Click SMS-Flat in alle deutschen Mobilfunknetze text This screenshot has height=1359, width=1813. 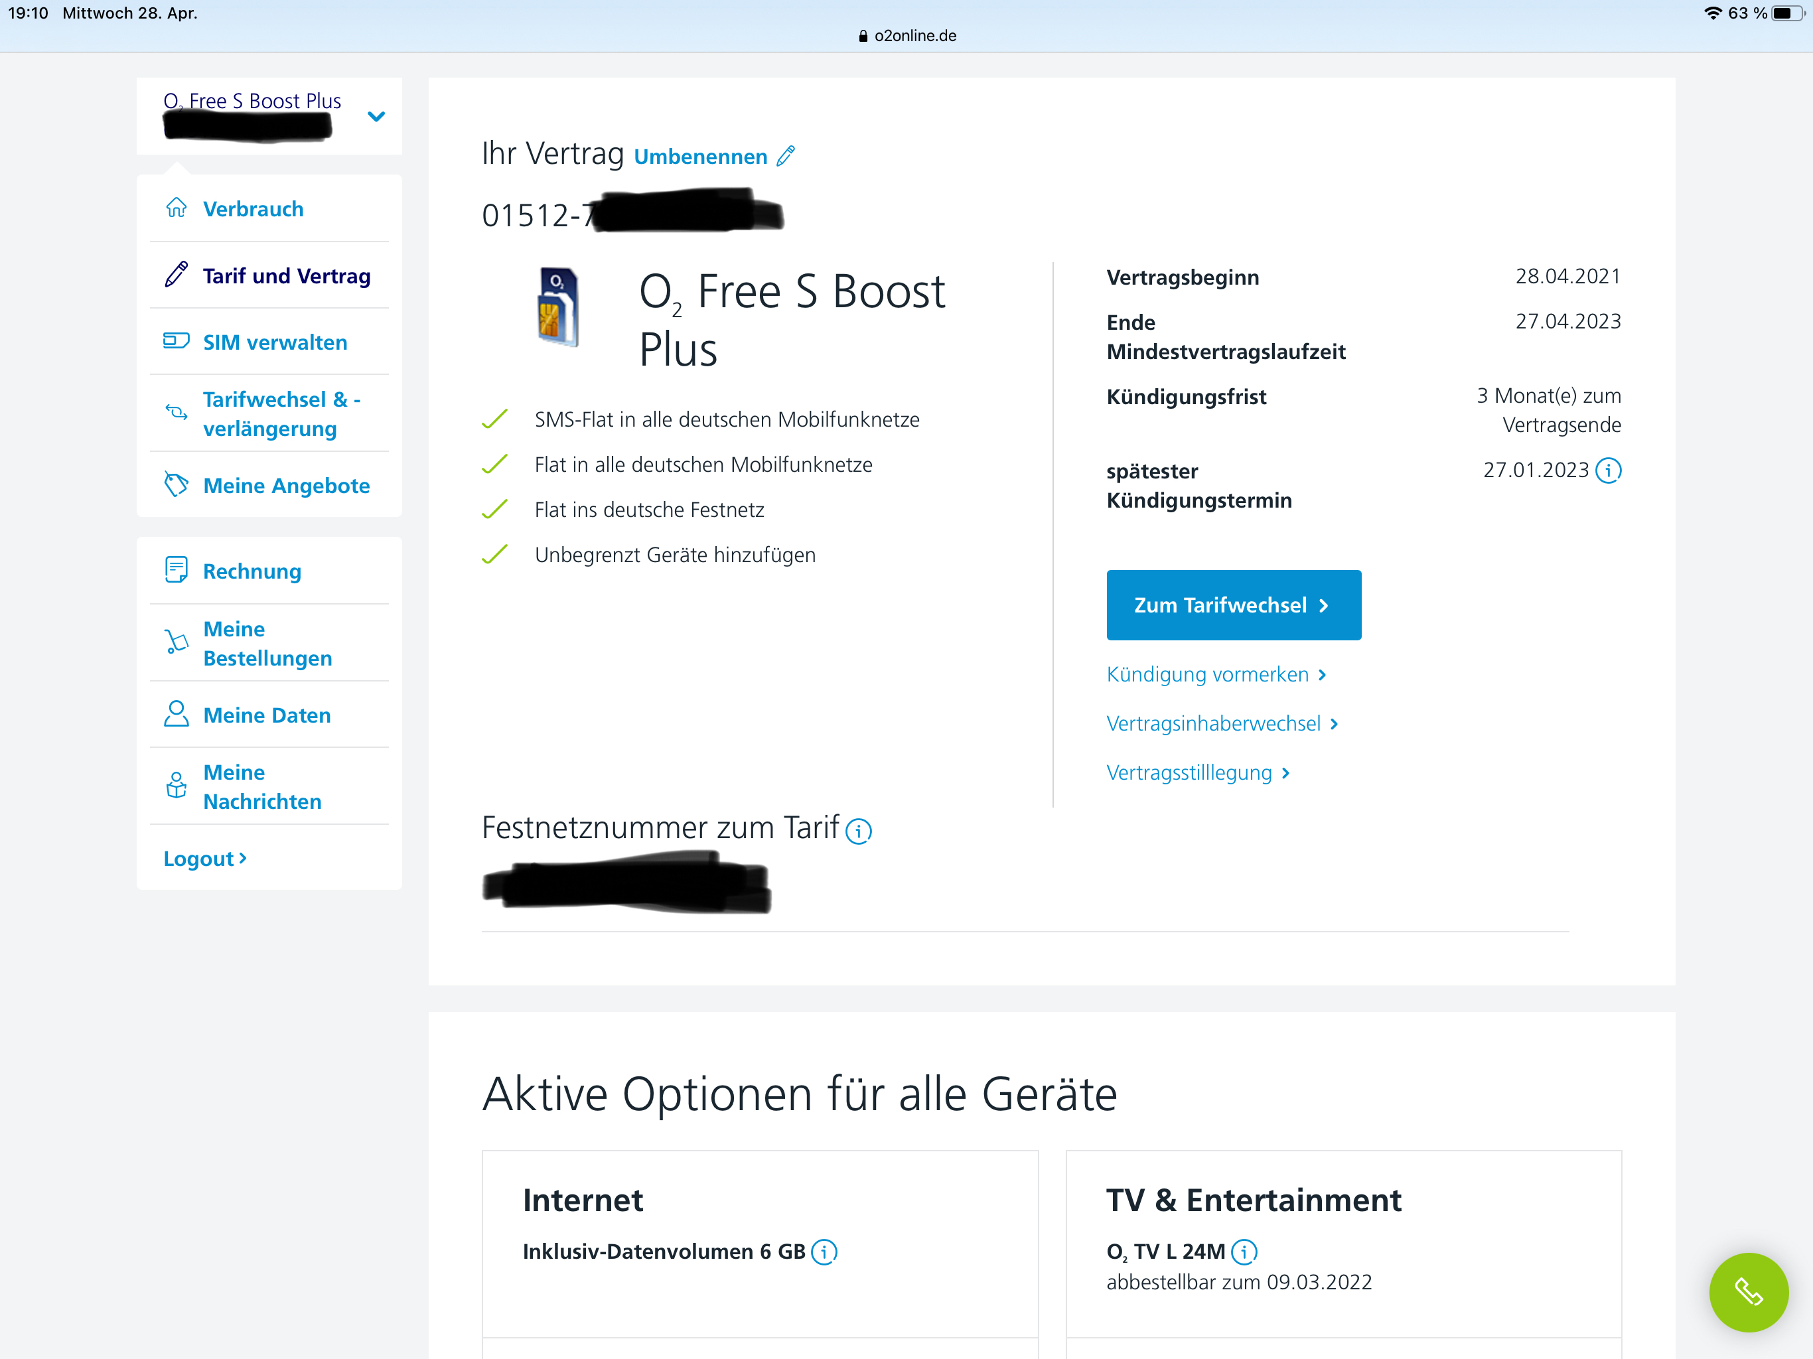click(727, 419)
